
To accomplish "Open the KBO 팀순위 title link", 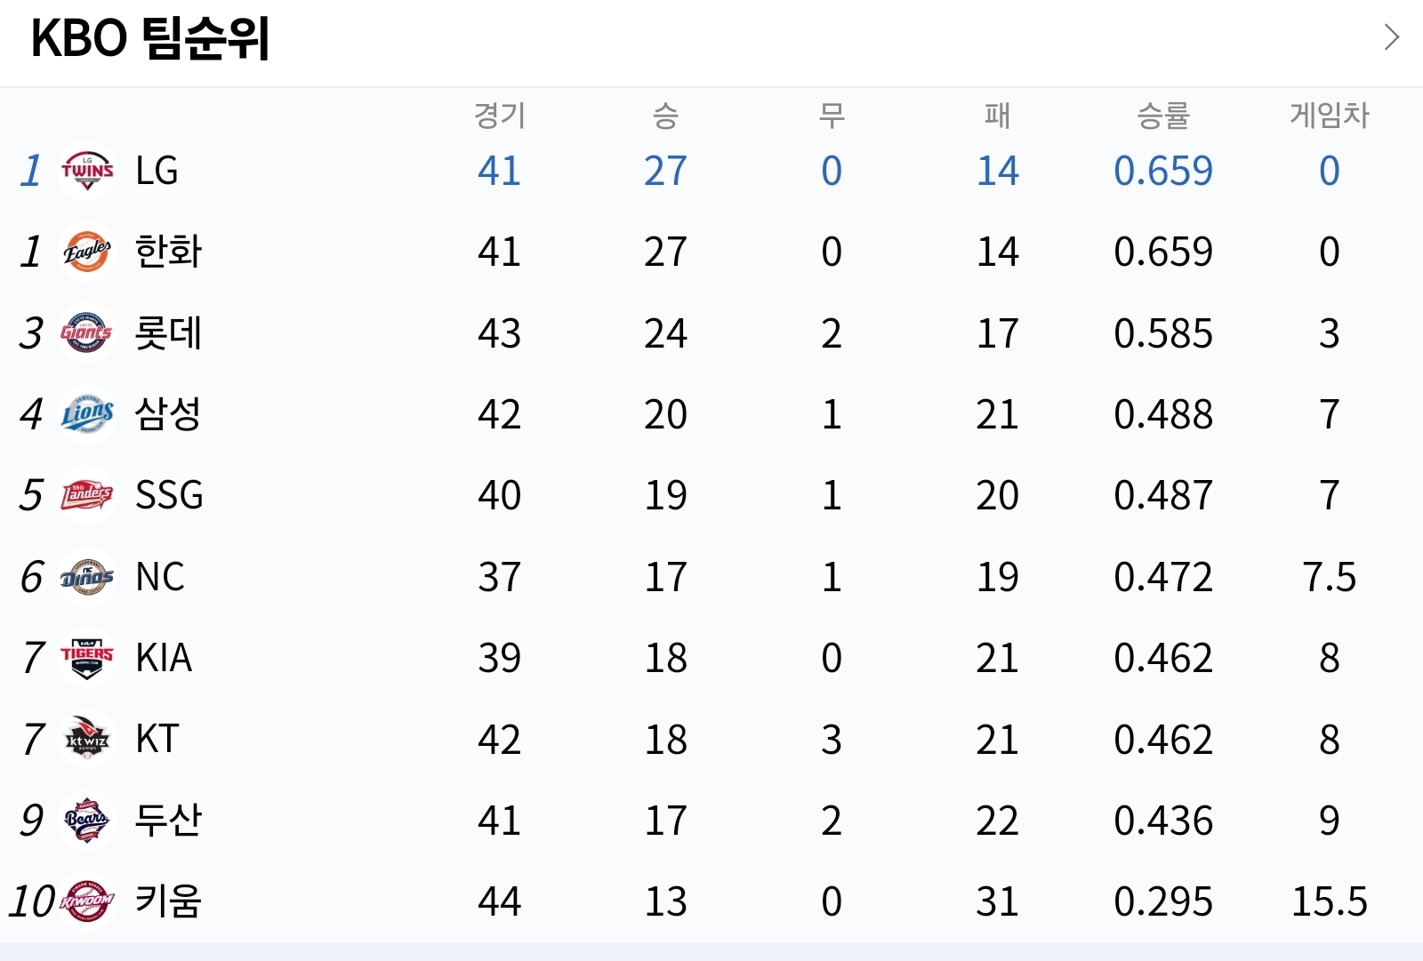I will [149, 38].
